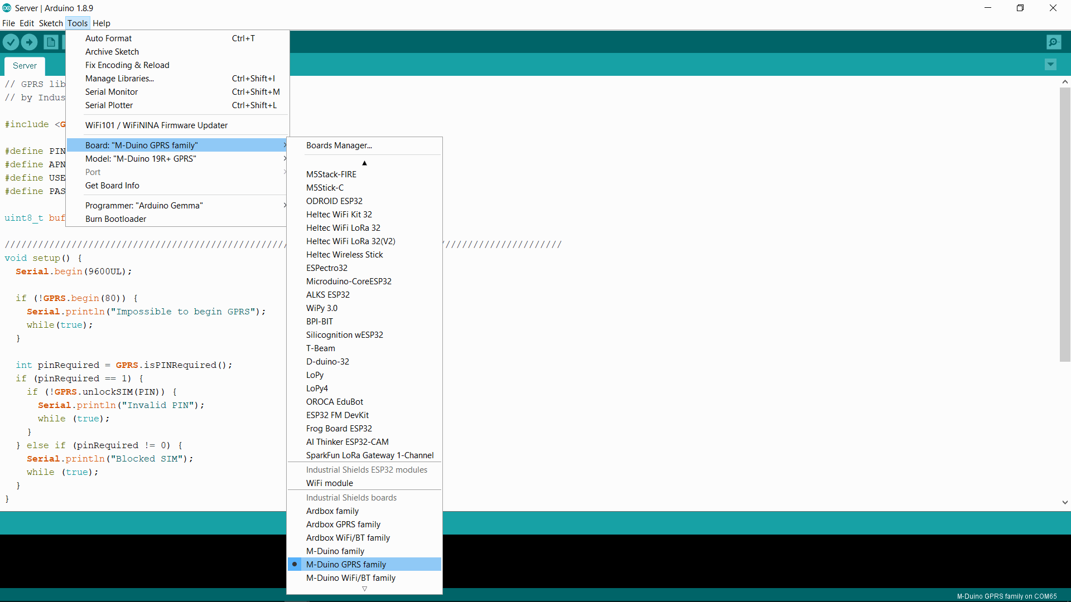Select the M-Duino family board
The width and height of the screenshot is (1071, 602).
tap(365, 551)
